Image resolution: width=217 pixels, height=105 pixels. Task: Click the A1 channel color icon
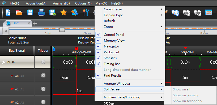[x=12, y=89]
